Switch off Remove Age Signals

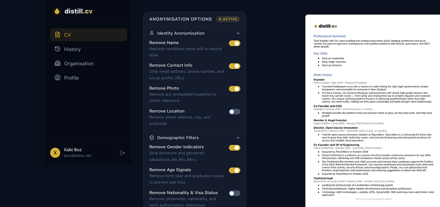point(235,170)
